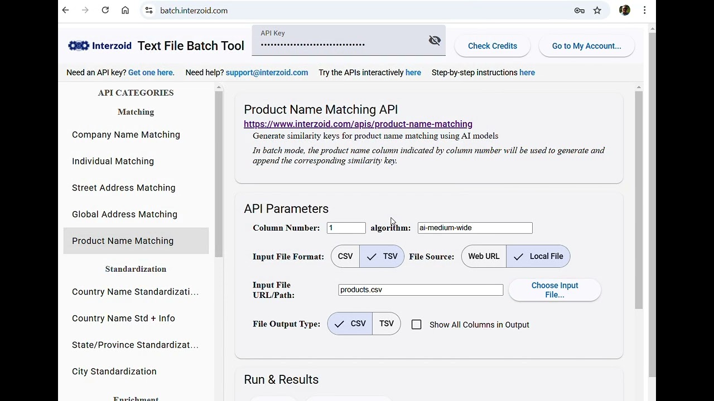The image size is (714, 401).
Task: Open Country Name Std + Info category
Action: point(136,319)
